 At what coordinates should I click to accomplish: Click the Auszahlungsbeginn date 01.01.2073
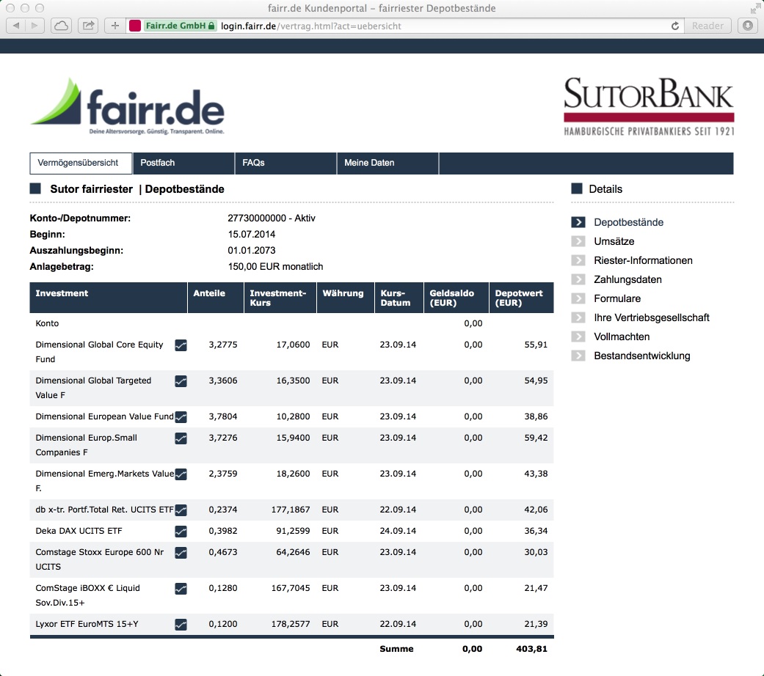coord(252,250)
